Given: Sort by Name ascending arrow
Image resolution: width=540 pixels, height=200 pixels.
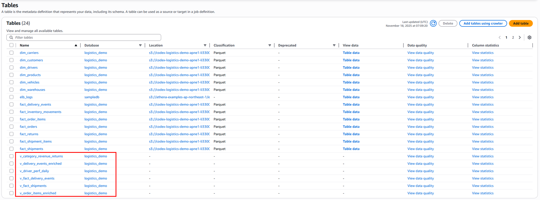Looking at the screenshot, I should click(x=76, y=45).
